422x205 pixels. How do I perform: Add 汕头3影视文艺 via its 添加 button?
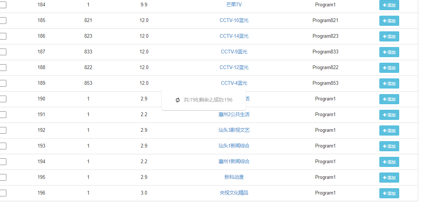click(389, 131)
